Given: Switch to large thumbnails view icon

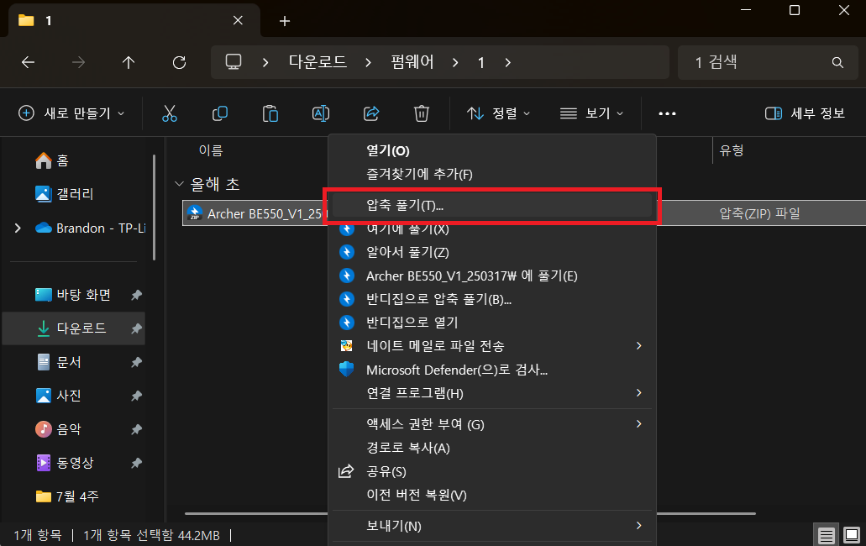Looking at the screenshot, I should [x=852, y=536].
